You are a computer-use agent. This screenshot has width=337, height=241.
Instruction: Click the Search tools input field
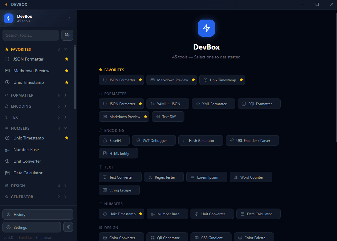31,35
